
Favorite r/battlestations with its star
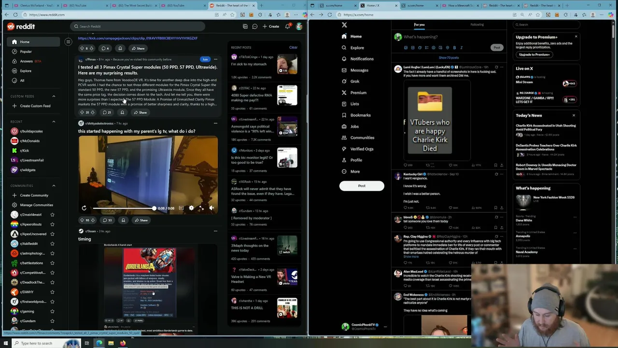pos(52,263)
